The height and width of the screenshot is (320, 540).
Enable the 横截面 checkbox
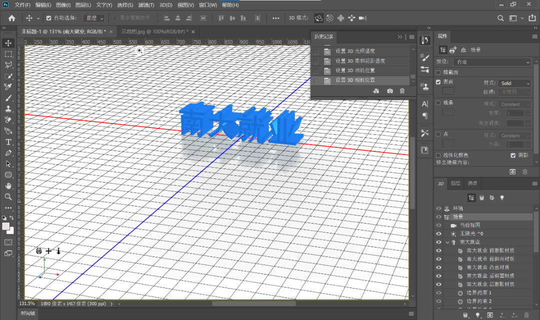point(438,72)
